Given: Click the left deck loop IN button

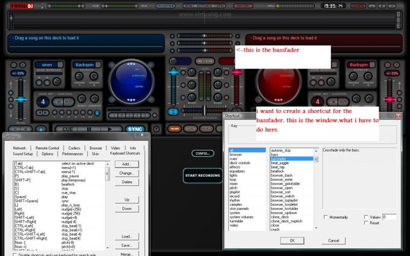Looking at the screenshot, I should point(59,101).
